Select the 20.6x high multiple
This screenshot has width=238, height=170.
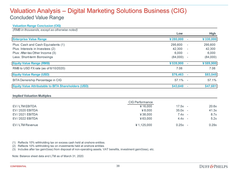pos(213,106)
